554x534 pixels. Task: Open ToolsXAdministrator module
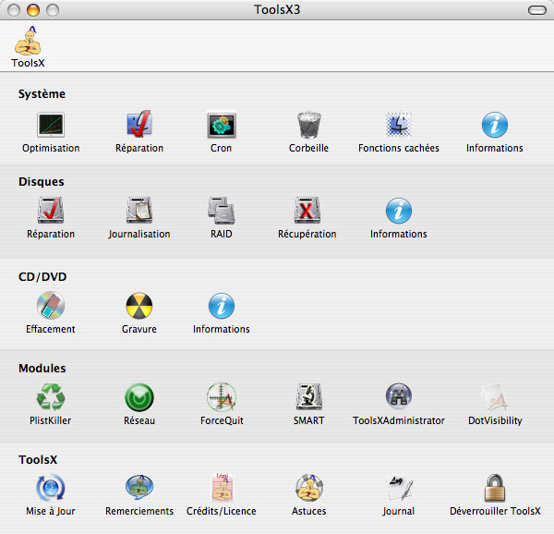pos(399,397)
